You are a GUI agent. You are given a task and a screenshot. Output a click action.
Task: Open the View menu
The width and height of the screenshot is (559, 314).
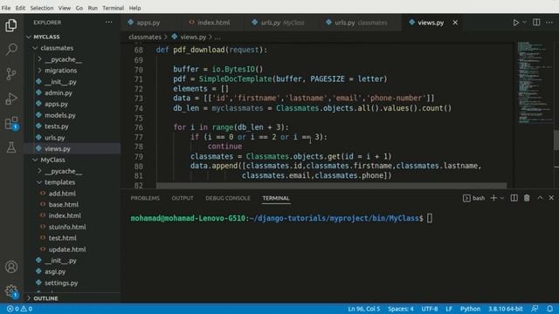point(65,8)
